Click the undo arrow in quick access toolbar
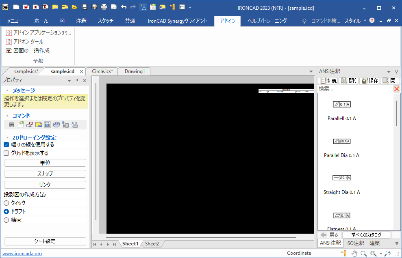The height and width of the screenshot is (258, 402). click(124, 7)
